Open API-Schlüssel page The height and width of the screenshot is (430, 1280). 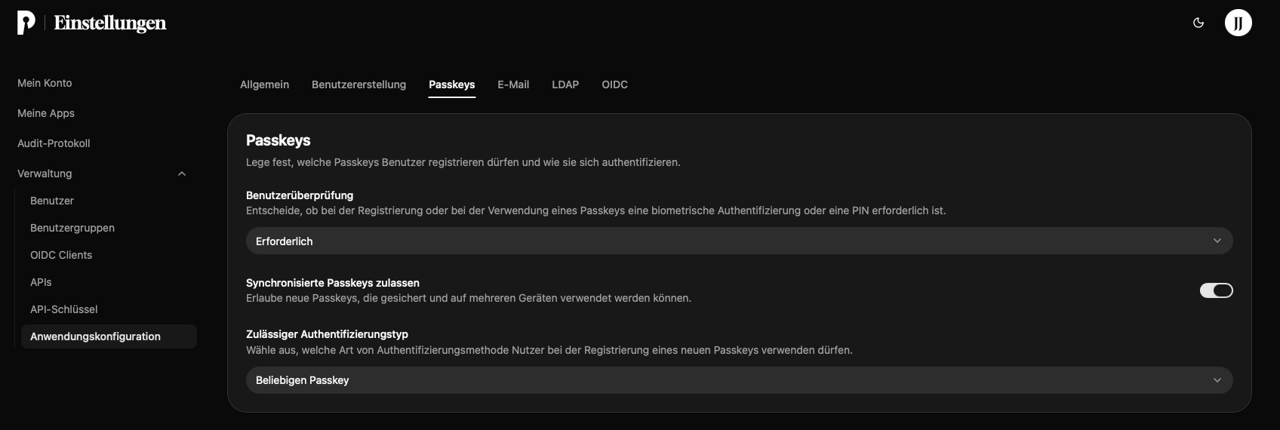click(x=64, y=309)
